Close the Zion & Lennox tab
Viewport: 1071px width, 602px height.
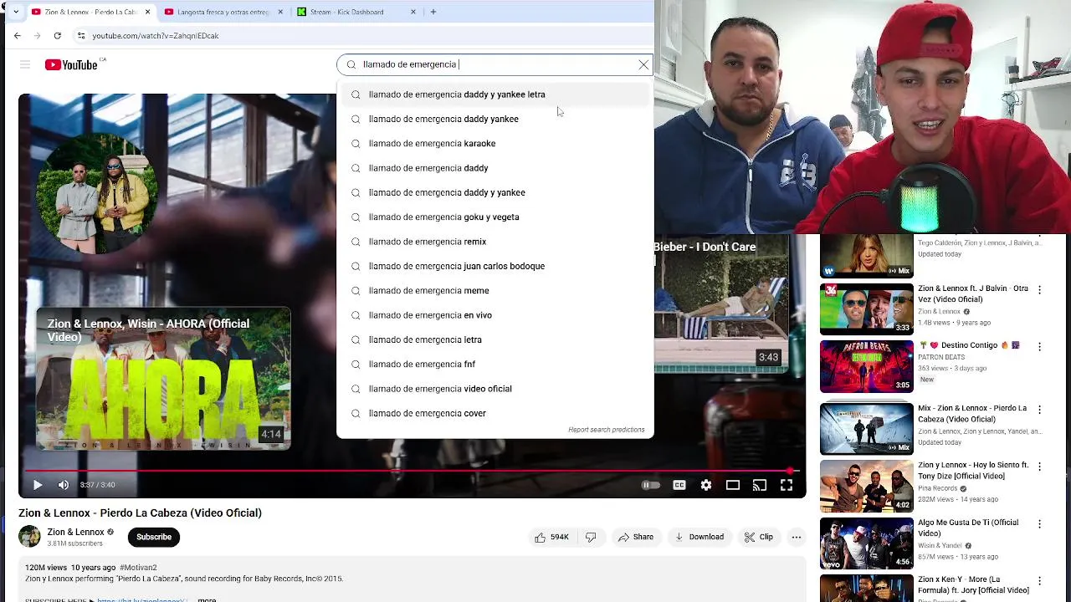click(148, 12)
